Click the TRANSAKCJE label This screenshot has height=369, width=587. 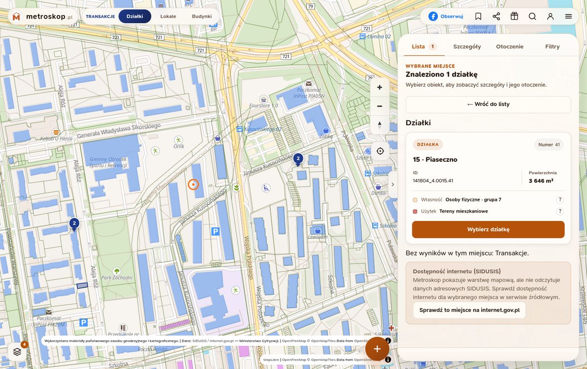tap(100, 16)
